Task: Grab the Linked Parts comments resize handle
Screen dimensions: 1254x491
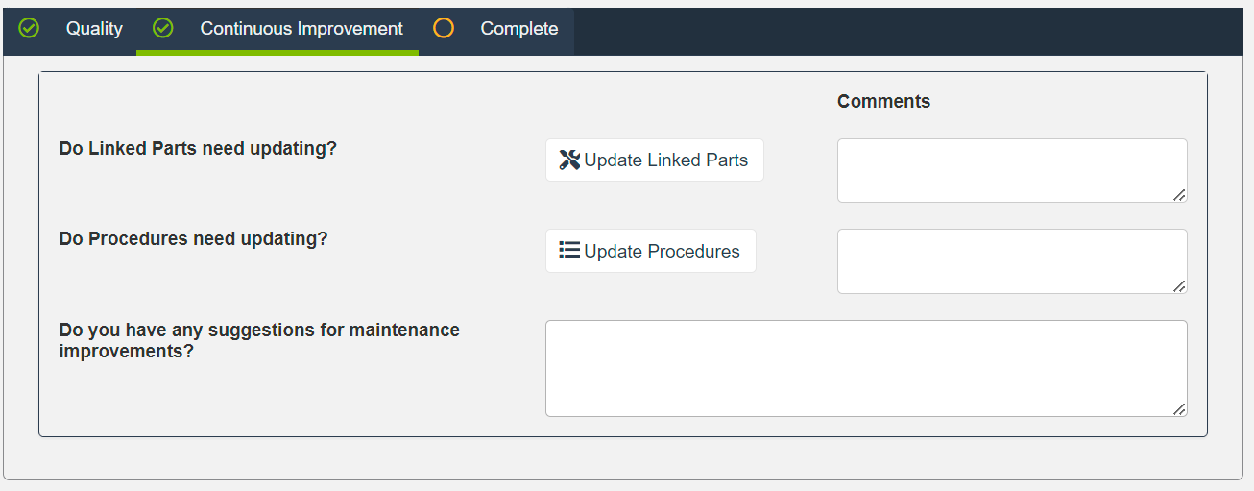Action: point(1179,195)
